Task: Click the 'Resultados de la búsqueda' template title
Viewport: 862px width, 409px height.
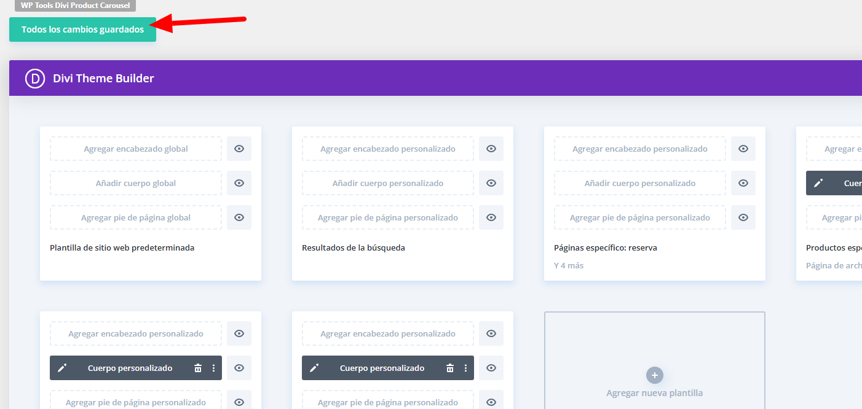Action: (354, 248)
